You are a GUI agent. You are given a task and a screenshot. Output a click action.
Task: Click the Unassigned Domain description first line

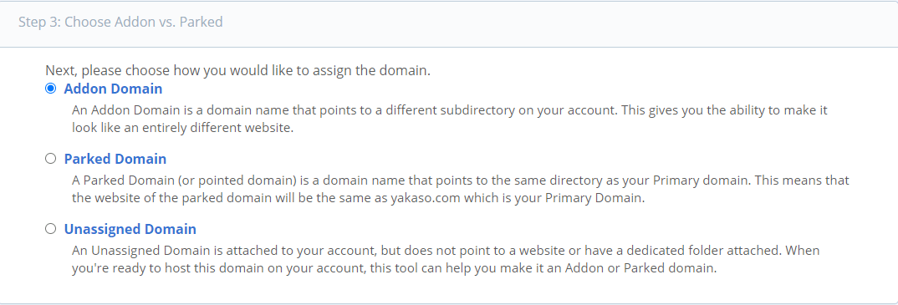(x=446, y=250)
